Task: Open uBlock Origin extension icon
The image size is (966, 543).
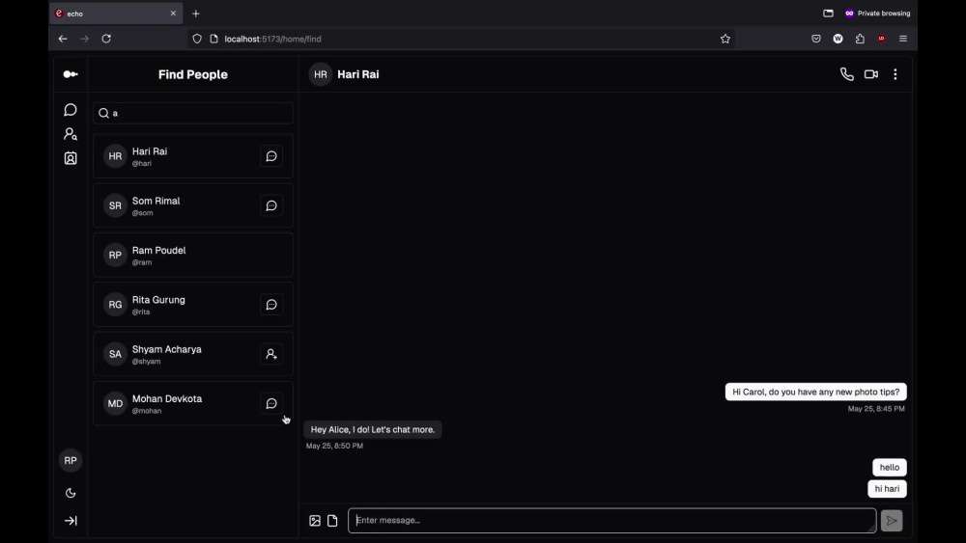Action: coord(882,39)
